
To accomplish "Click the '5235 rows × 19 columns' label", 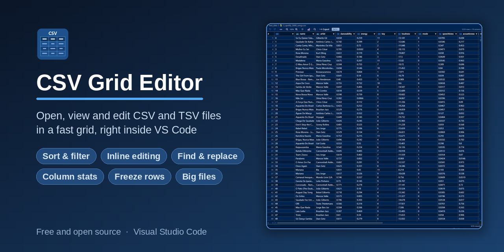I will pos(471,29).
